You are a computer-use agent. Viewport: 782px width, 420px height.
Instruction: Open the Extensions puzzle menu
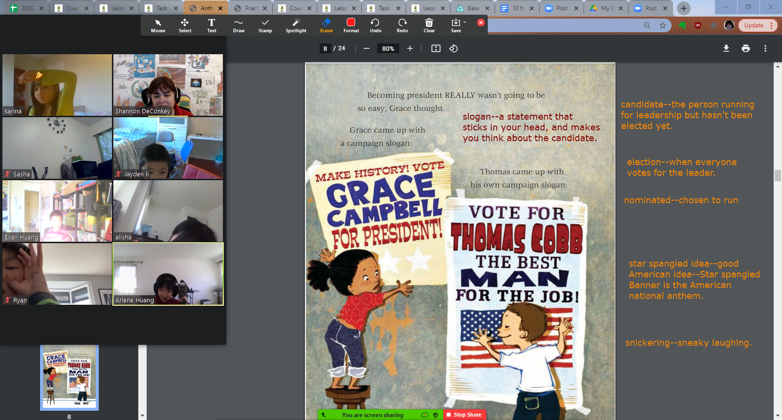coord(714,25)
